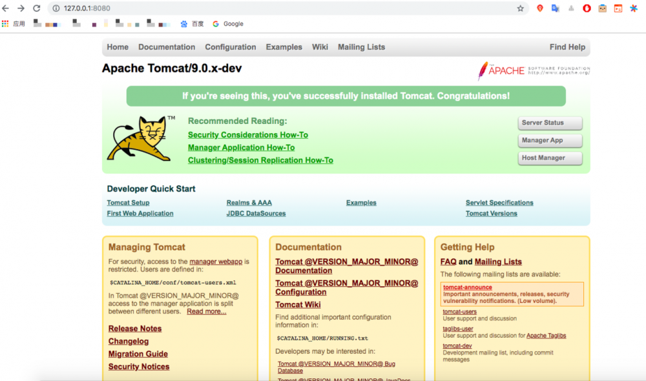The width and height of the screenshot is (646, 381).
Task: Open Server Status
Action: click(x=549, y=123)
